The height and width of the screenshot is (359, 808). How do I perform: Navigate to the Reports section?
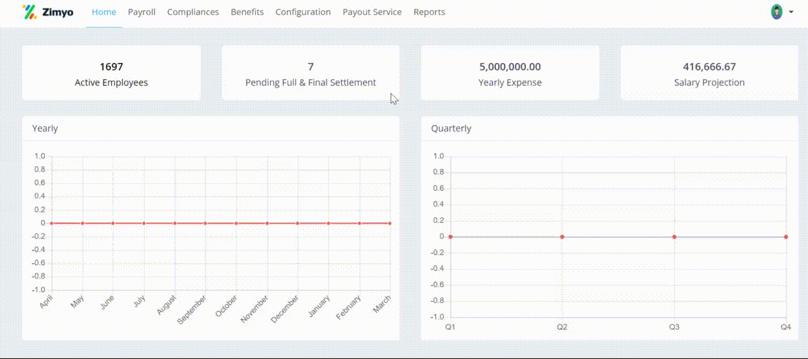click(x=429, y=12)
